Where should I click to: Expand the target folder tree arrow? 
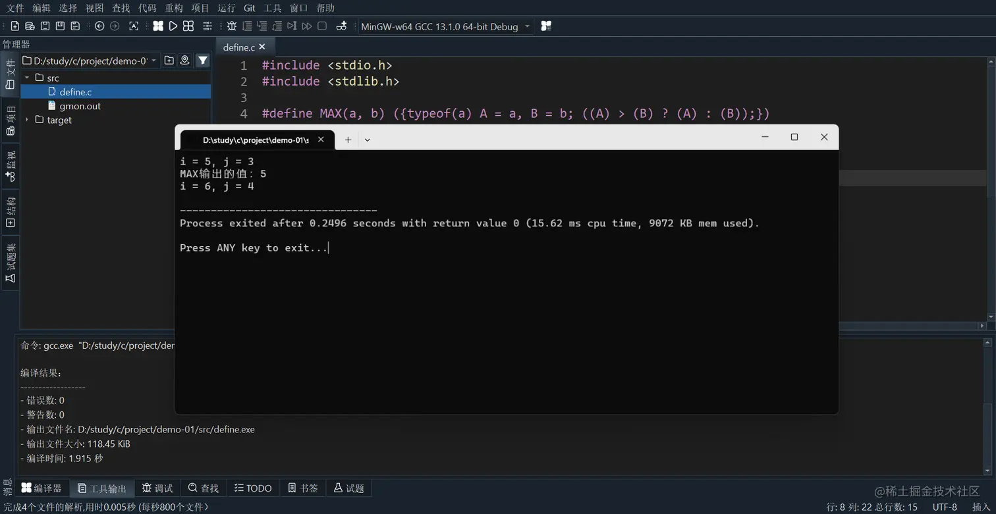click(x=27, y=120)
